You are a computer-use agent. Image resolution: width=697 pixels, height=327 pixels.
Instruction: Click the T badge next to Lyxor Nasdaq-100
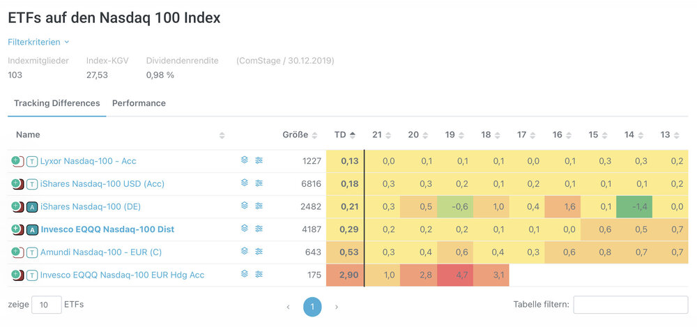[x=31, y=161]
